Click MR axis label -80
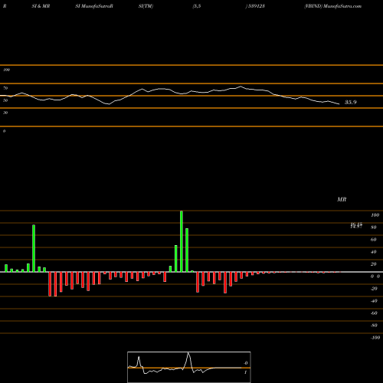 [x=374, y=326]
